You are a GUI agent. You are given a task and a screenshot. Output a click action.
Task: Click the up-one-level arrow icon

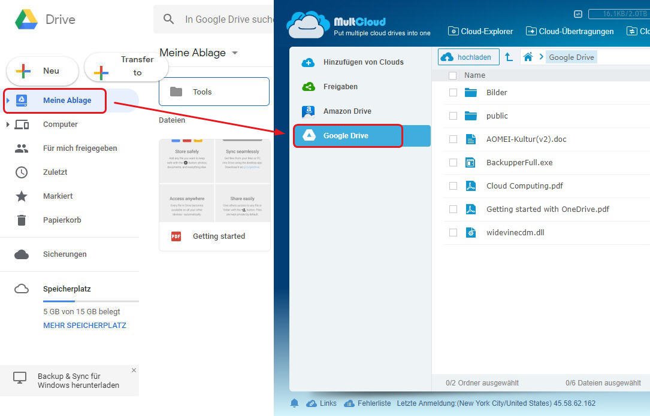click(x=509, y=57)
